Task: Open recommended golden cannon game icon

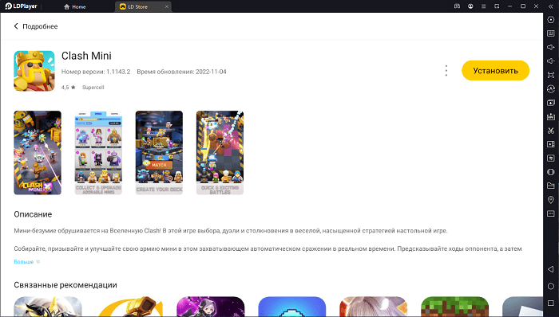Action: click(129, 307)
